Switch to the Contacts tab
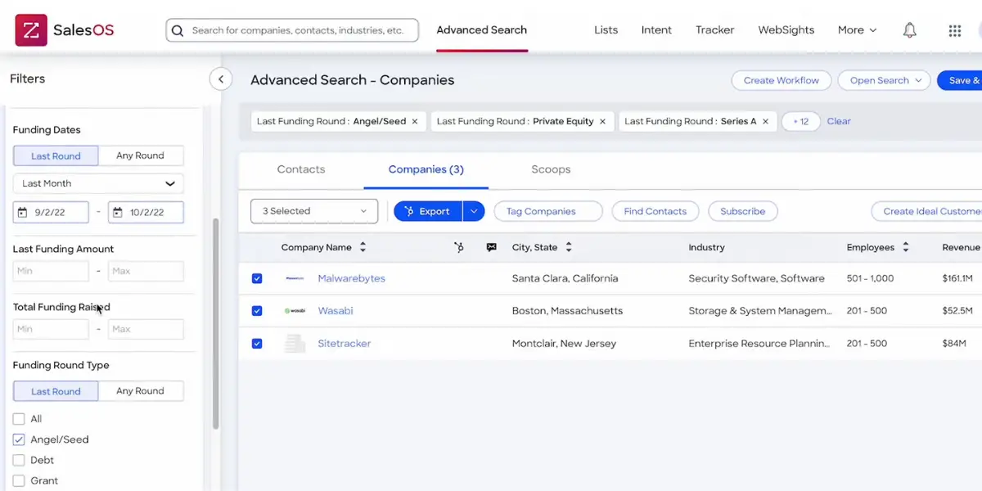The image size is (982, 491). pos(301,169)
